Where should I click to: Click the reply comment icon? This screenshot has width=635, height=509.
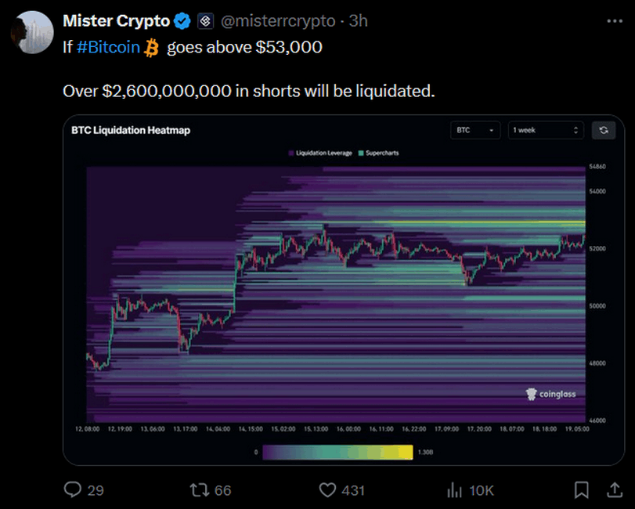coord(73,490)
